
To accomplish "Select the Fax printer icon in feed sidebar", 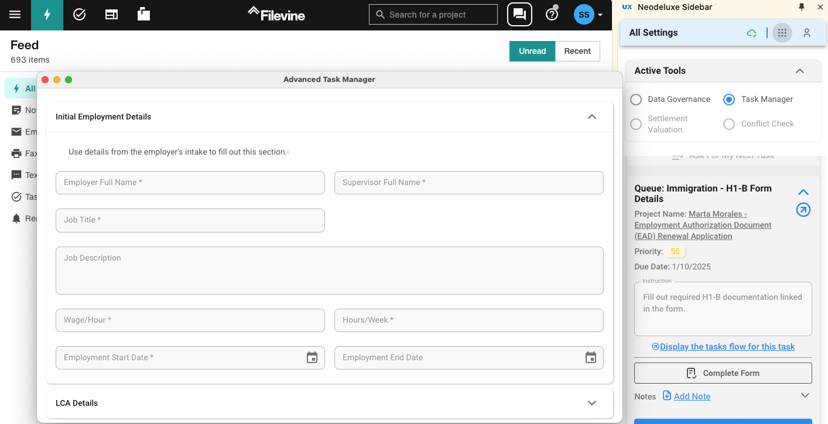I will [16, 153].
